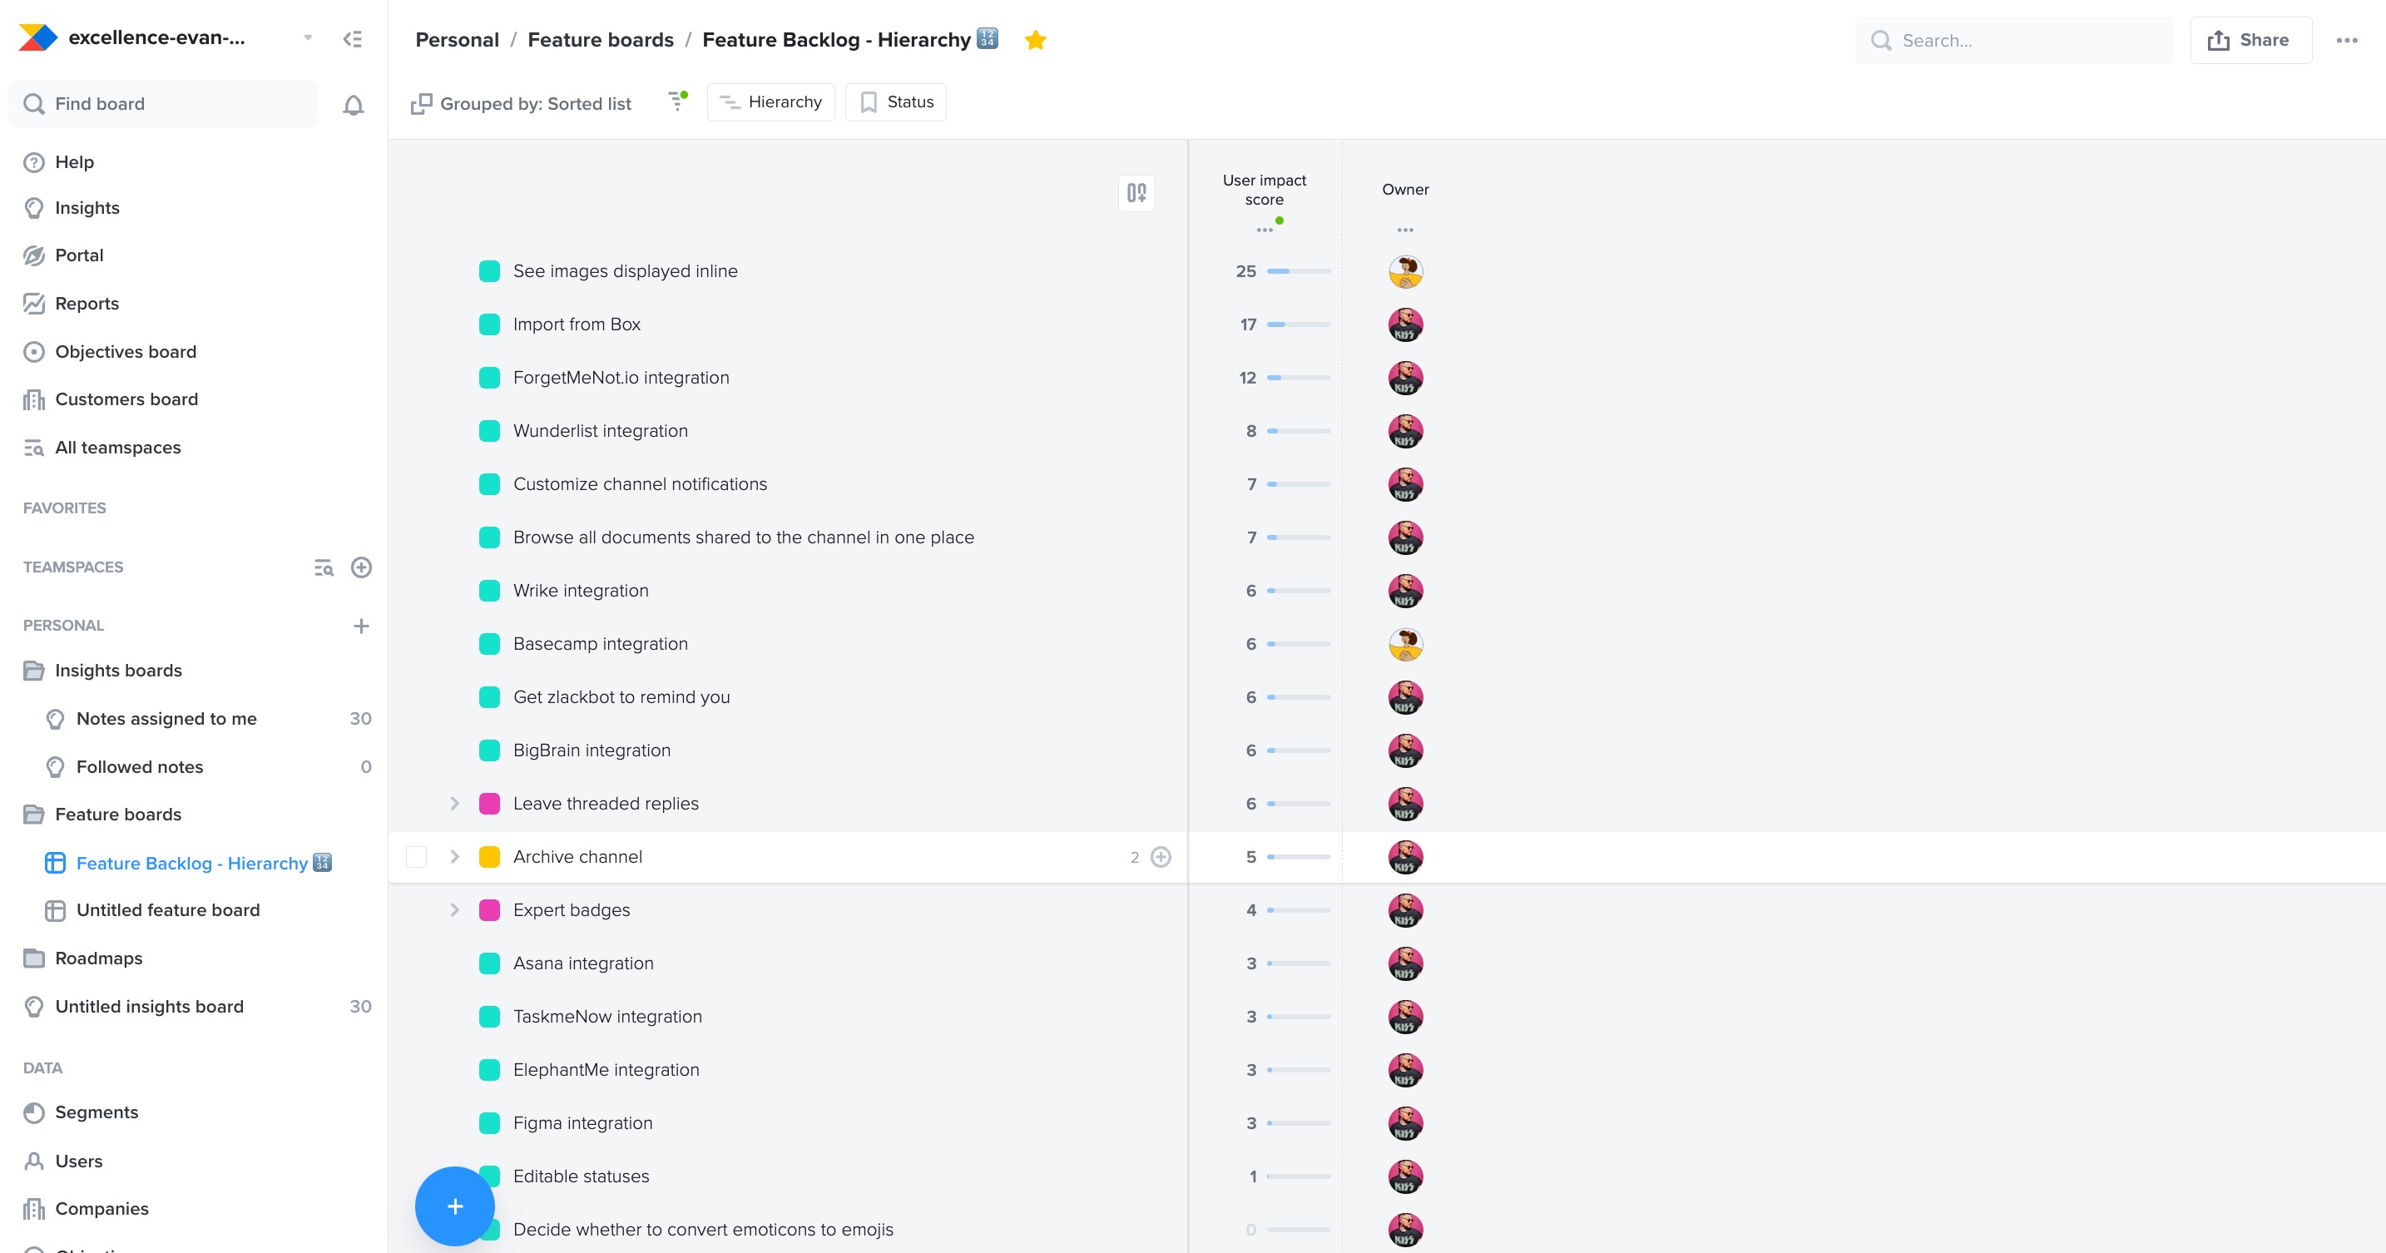The height and width of the screenshot is (1253, 2386).
Task: Expand the Expert badges row
Action: pyautogui.click(x=455, y=909)
